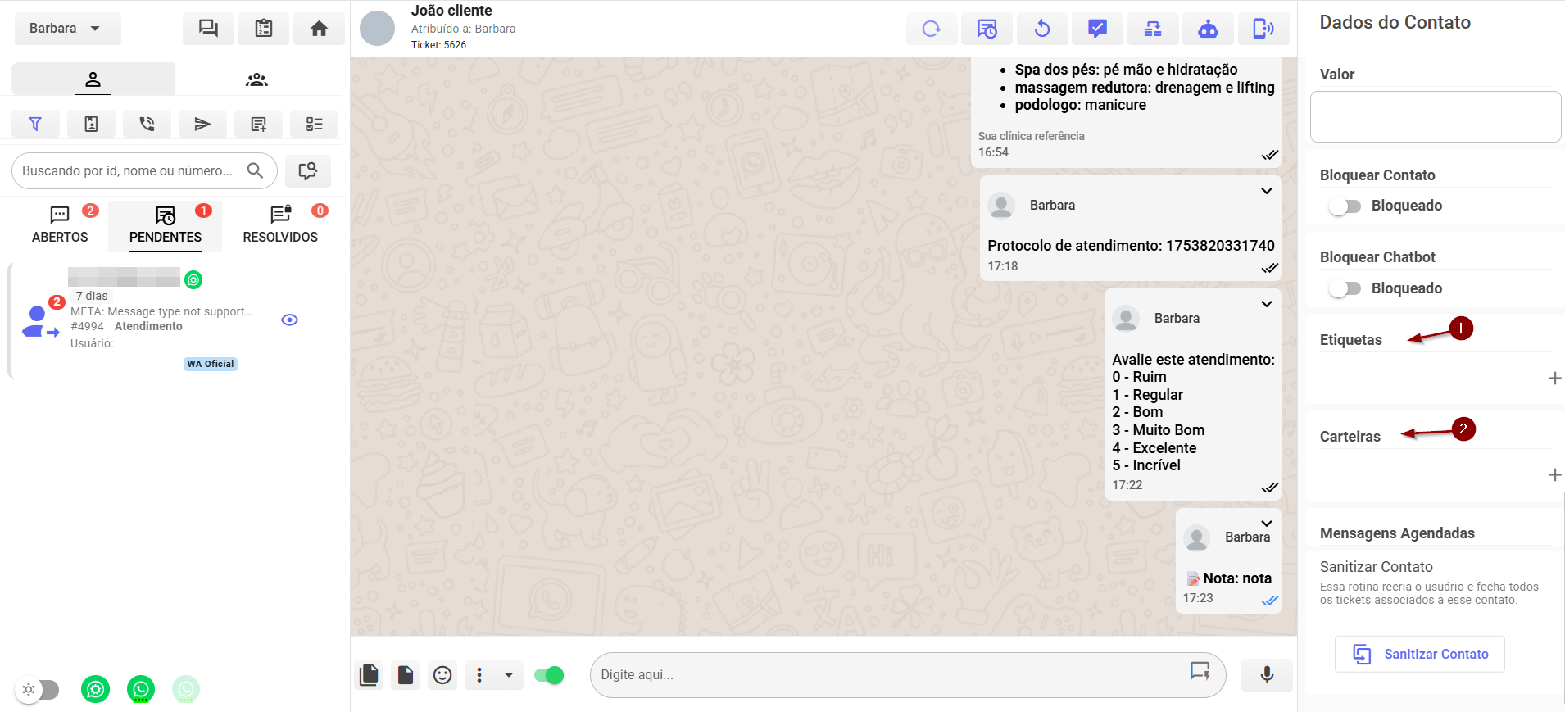Expand options on Protocolo de atendimento message
Image resolution: width=1565 pixels, height=712 pixels.
click(1266, 191)
